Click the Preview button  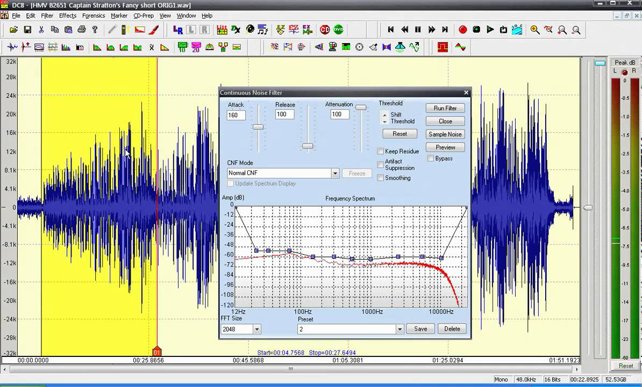click(x=445, y=147)
